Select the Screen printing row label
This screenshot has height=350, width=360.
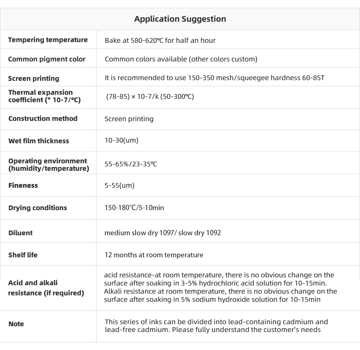[34, 78]
